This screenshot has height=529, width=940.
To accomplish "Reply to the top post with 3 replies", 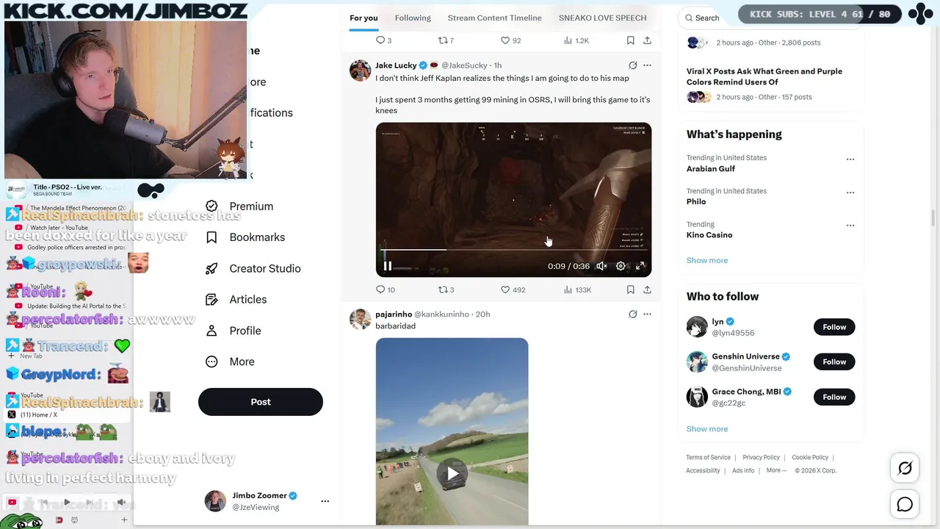I will pos(383,40).
